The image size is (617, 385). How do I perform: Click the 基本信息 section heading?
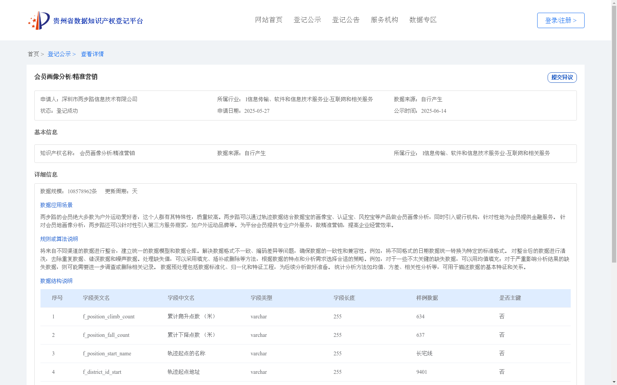pyautogui.click(x=46, y=132)
